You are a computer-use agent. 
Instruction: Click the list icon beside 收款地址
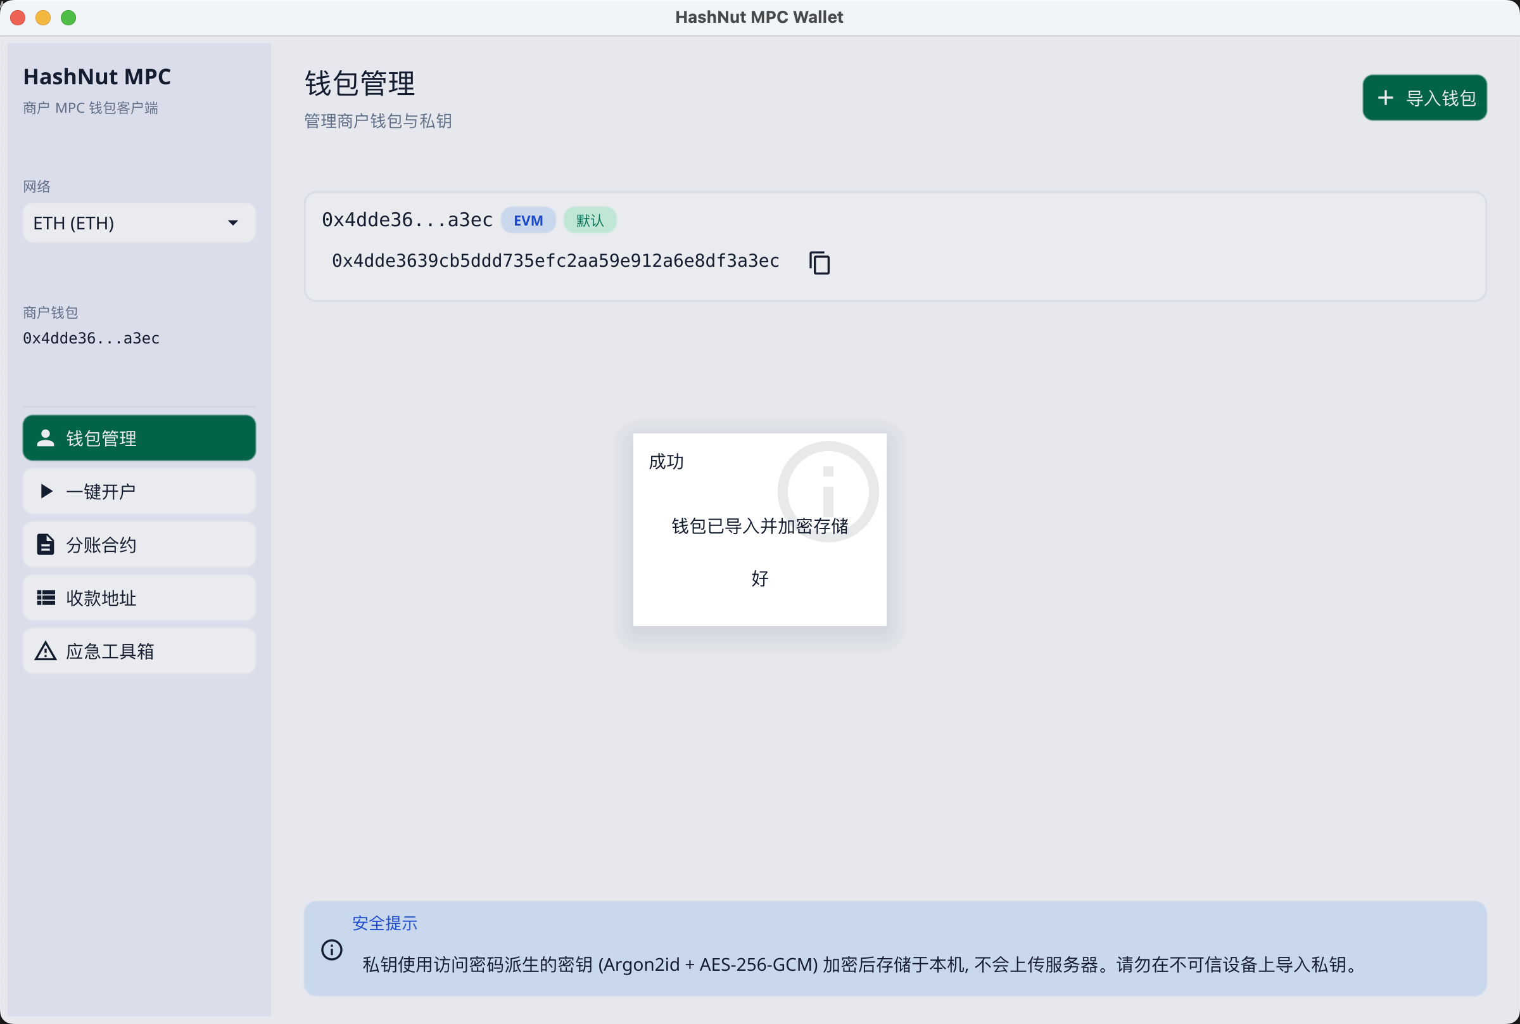(46, 598)
